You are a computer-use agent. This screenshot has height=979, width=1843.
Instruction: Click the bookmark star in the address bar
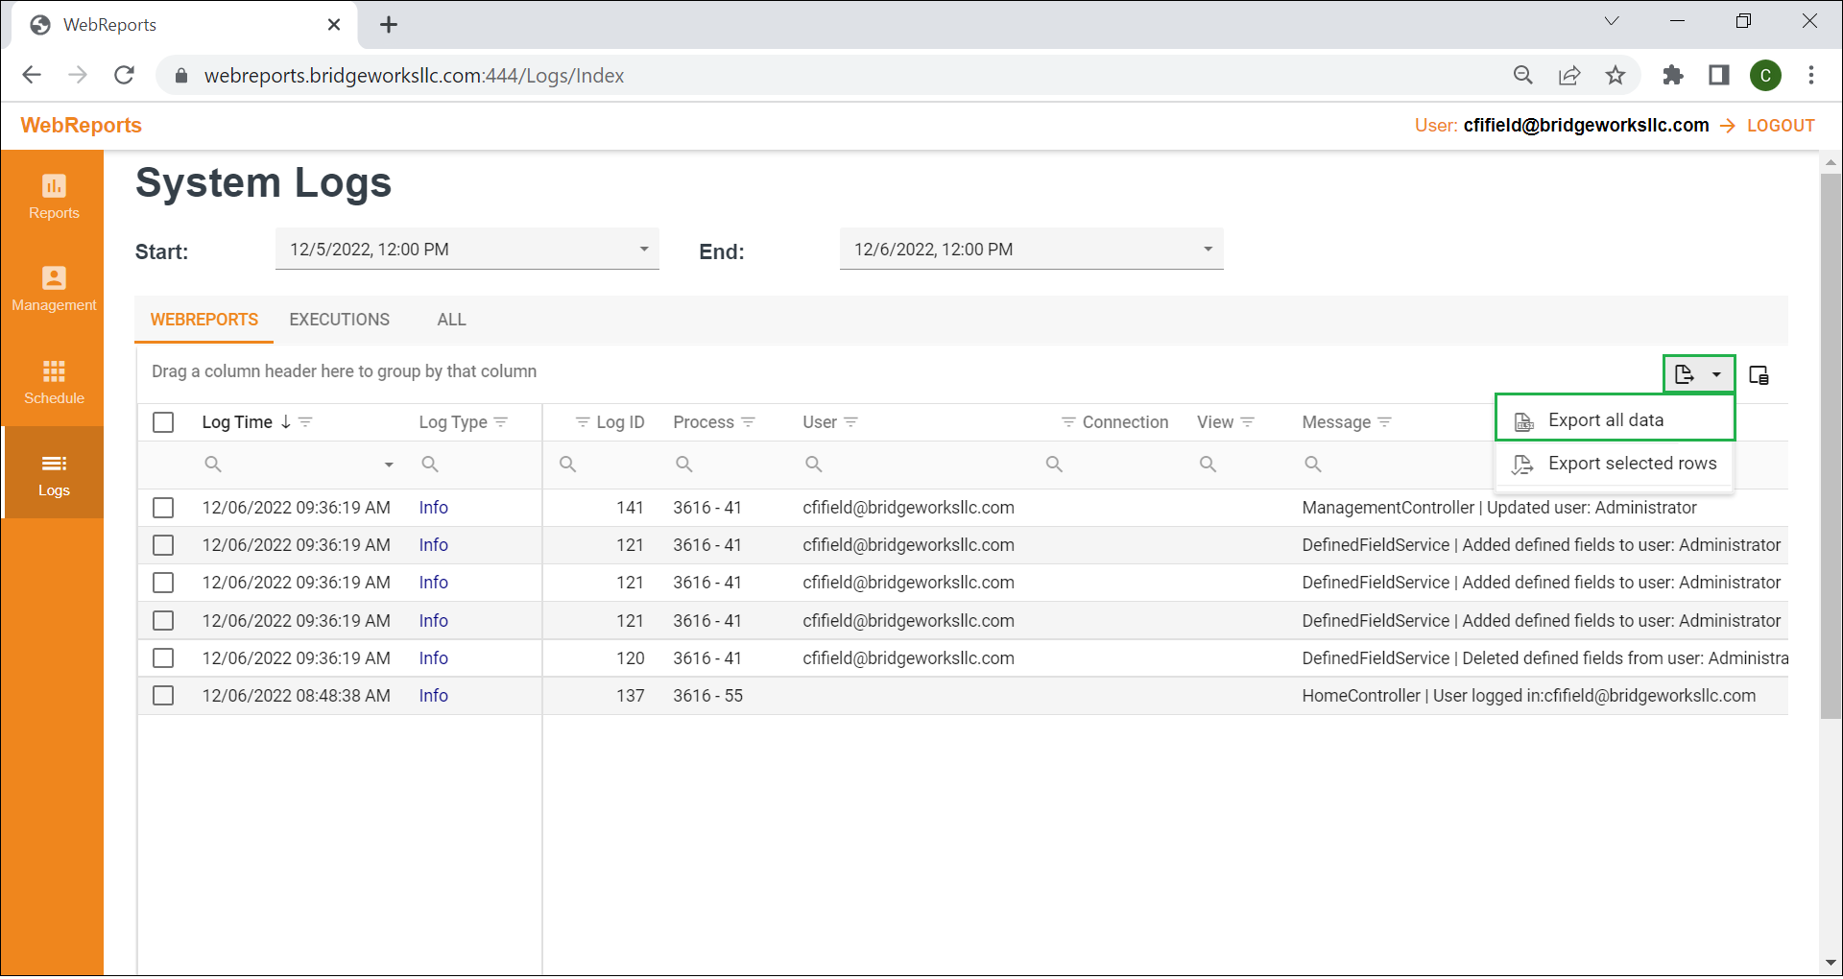[1616, 75]
